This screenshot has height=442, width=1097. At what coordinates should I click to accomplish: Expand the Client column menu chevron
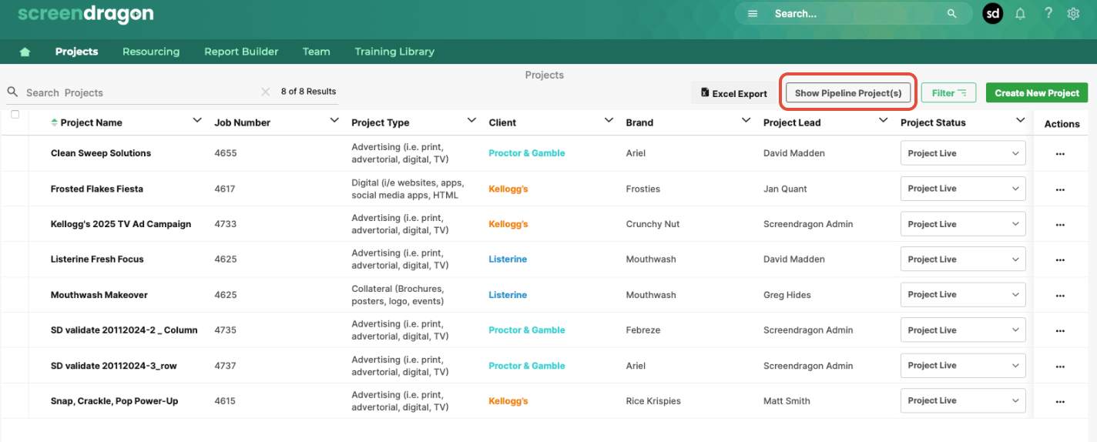coord(609,121)
